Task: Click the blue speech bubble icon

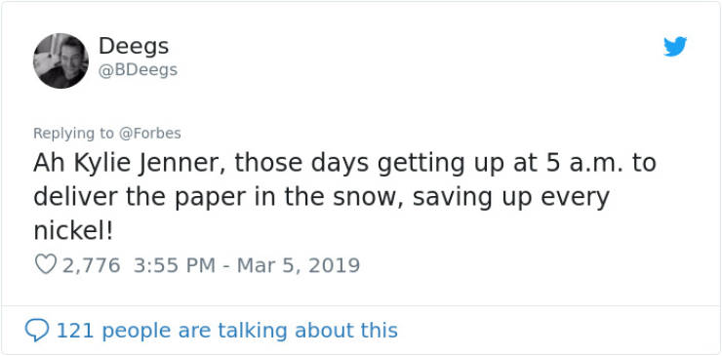Action: (36, 331)
